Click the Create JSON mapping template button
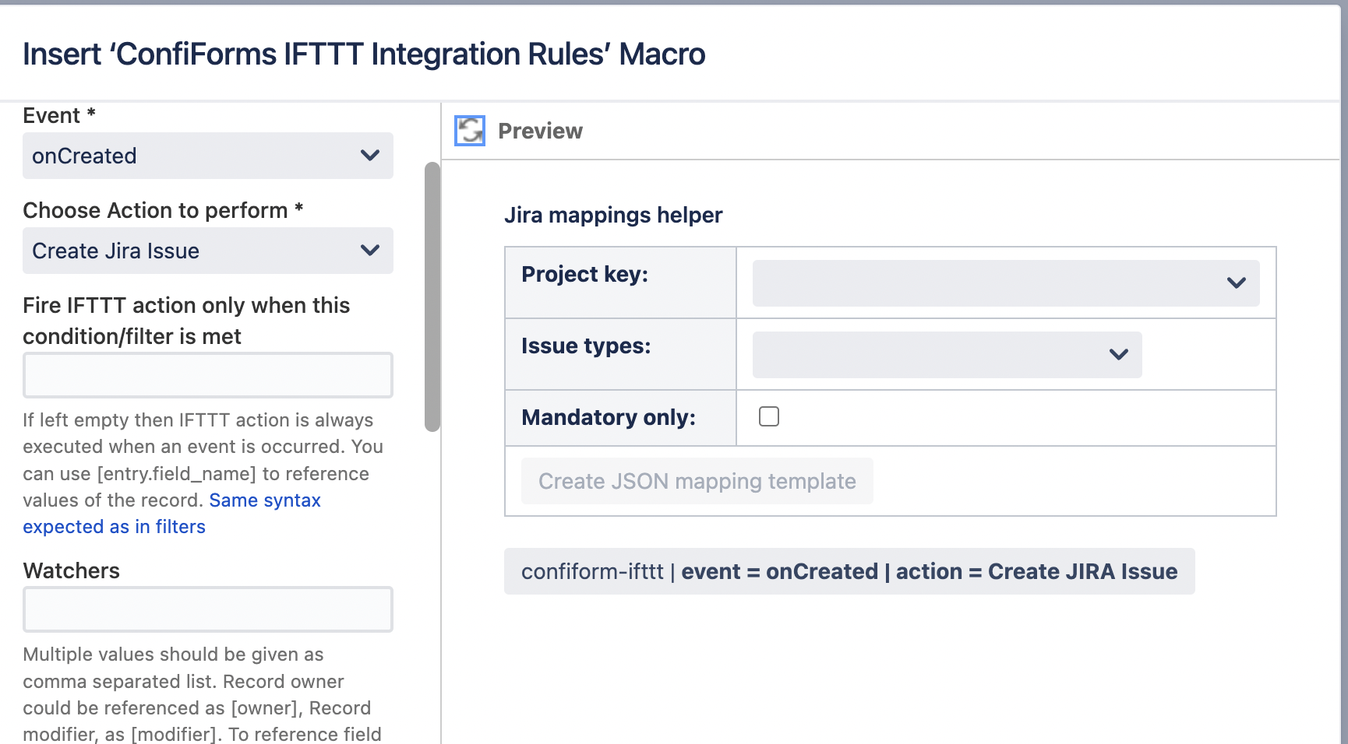The image size is (1348, 744). [696, 481]
